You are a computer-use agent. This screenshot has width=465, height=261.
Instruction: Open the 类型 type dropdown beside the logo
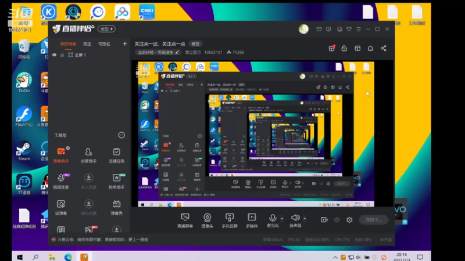click(x=106, y=29)
